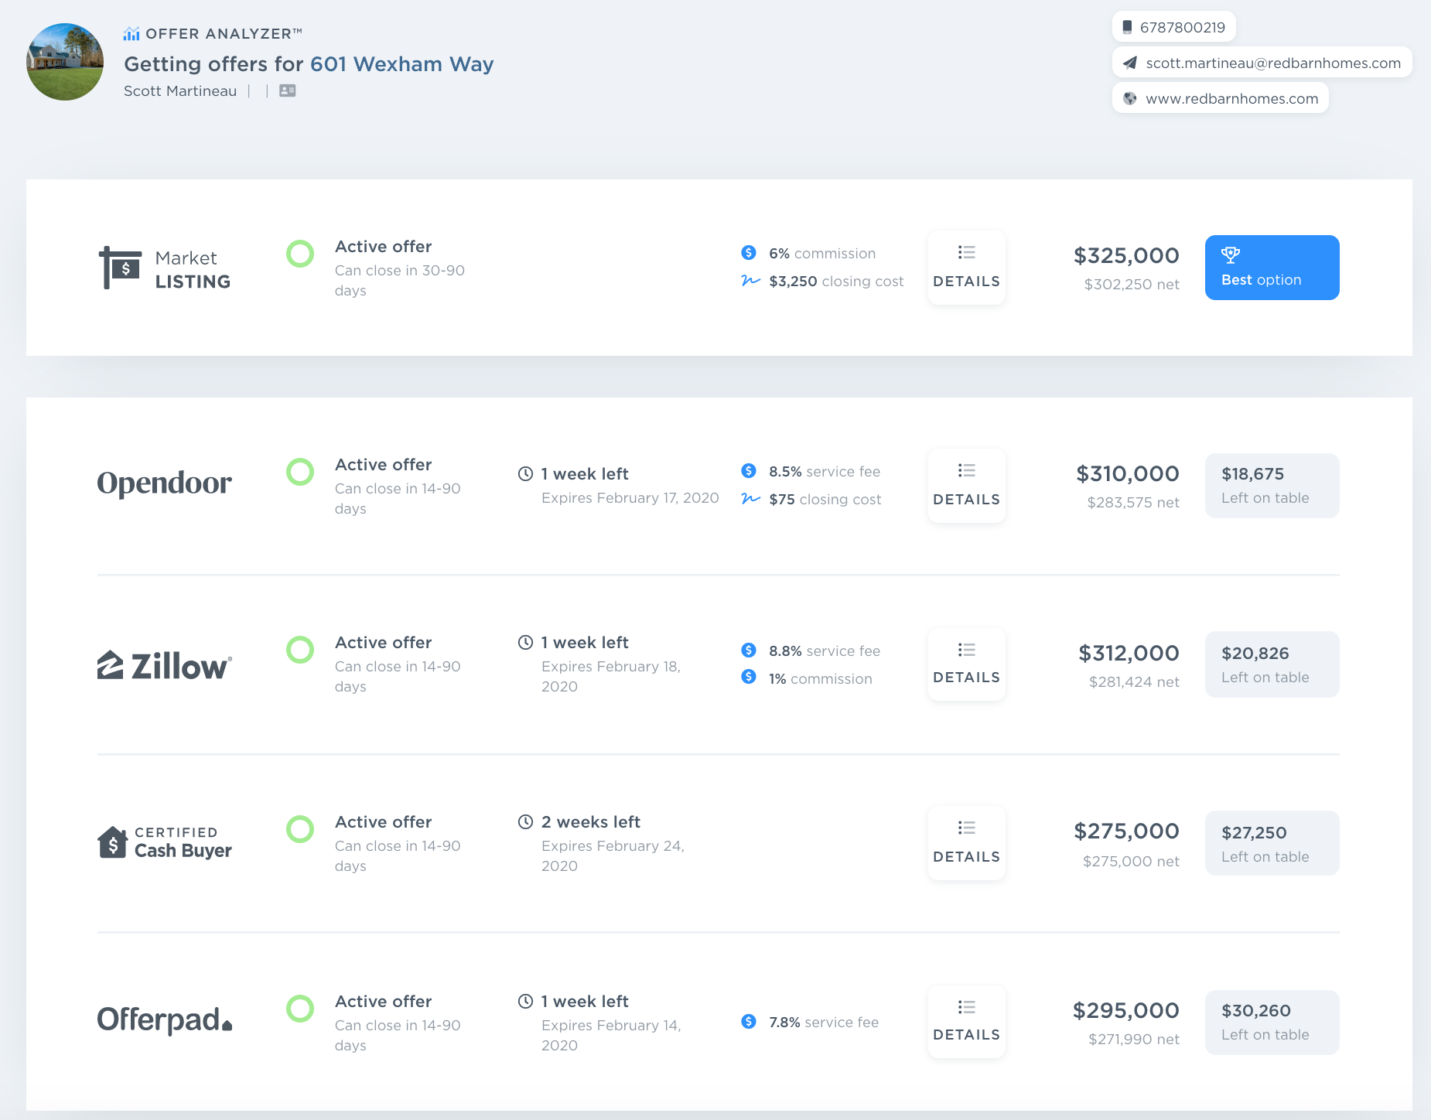
Task: Click the Offer Analyzer chart icon
Action: point(131,33)
